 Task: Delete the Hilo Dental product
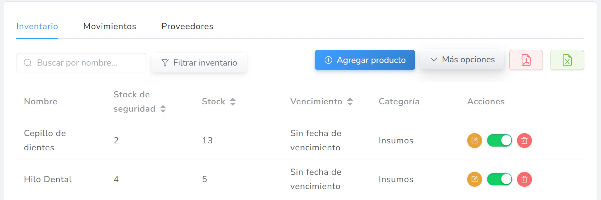[x=524, y=179]
